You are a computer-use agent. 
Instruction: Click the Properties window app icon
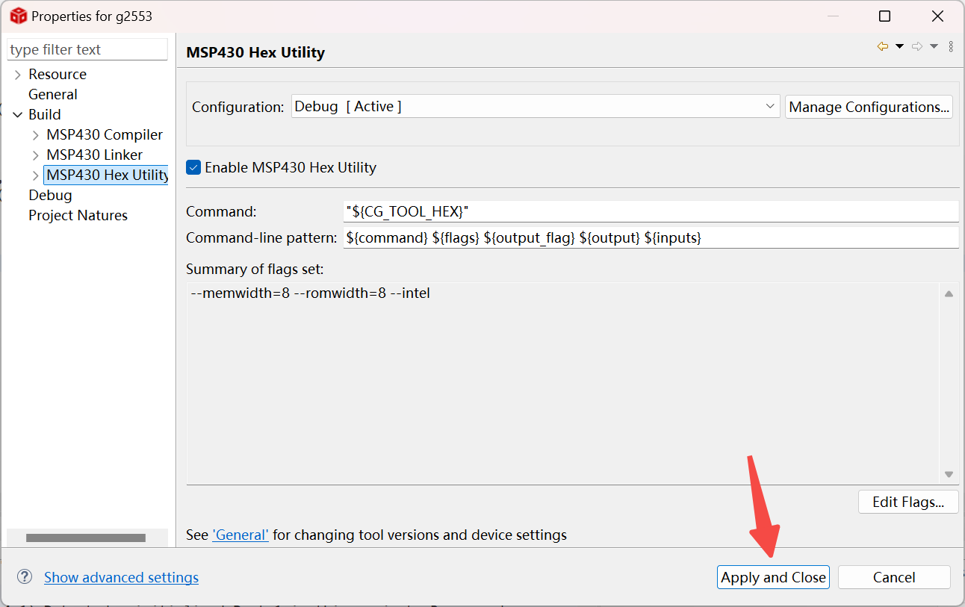coord(18,16)
